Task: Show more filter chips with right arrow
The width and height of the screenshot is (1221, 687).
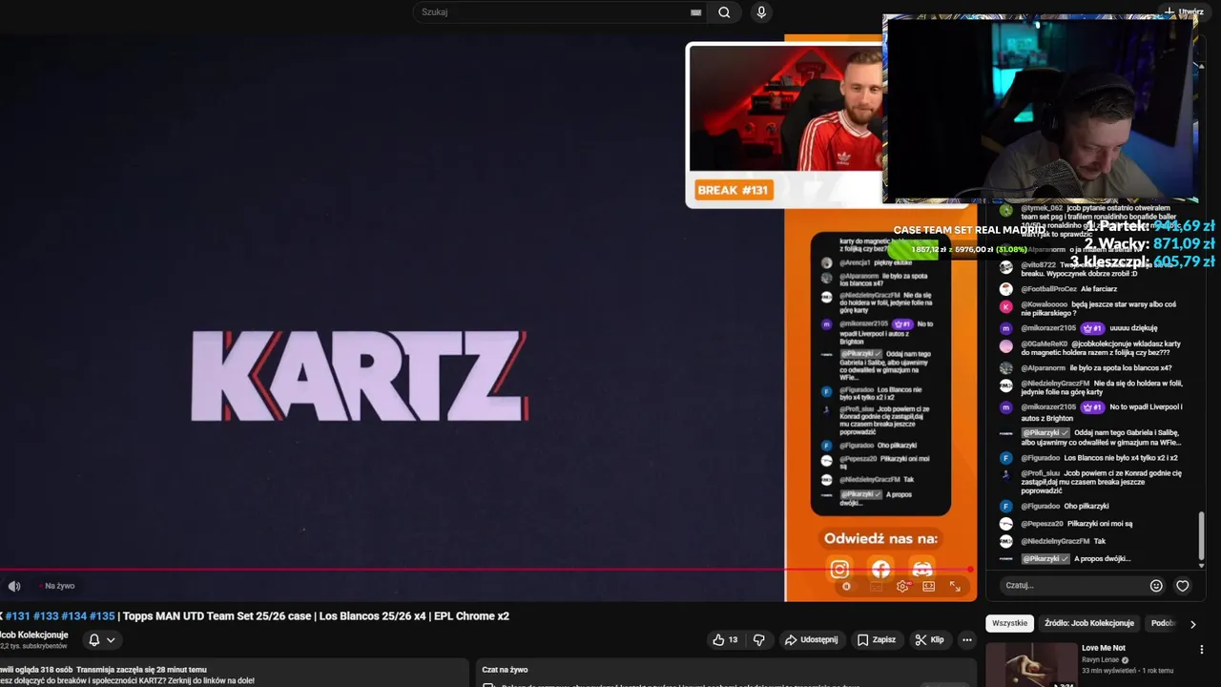Action: (1192, 624)
